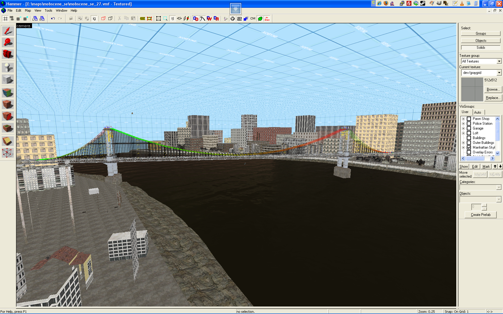Screen dimensions: 503x314
Task: Click the Undo arrow icon
Action: point(53,19)
